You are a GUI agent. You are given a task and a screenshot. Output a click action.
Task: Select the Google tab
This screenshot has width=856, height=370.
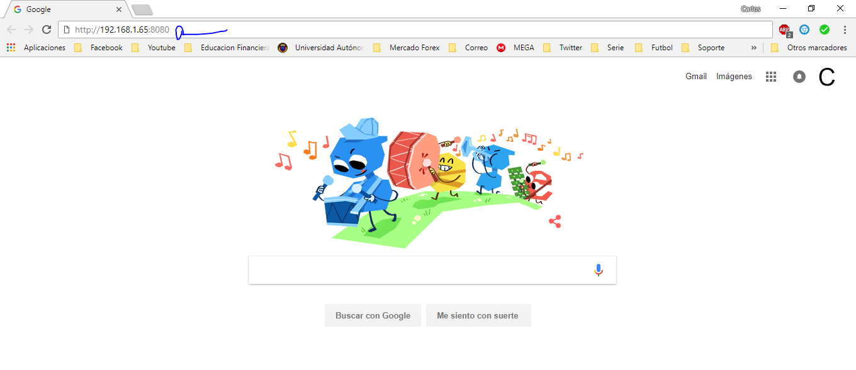pos(66,9)
